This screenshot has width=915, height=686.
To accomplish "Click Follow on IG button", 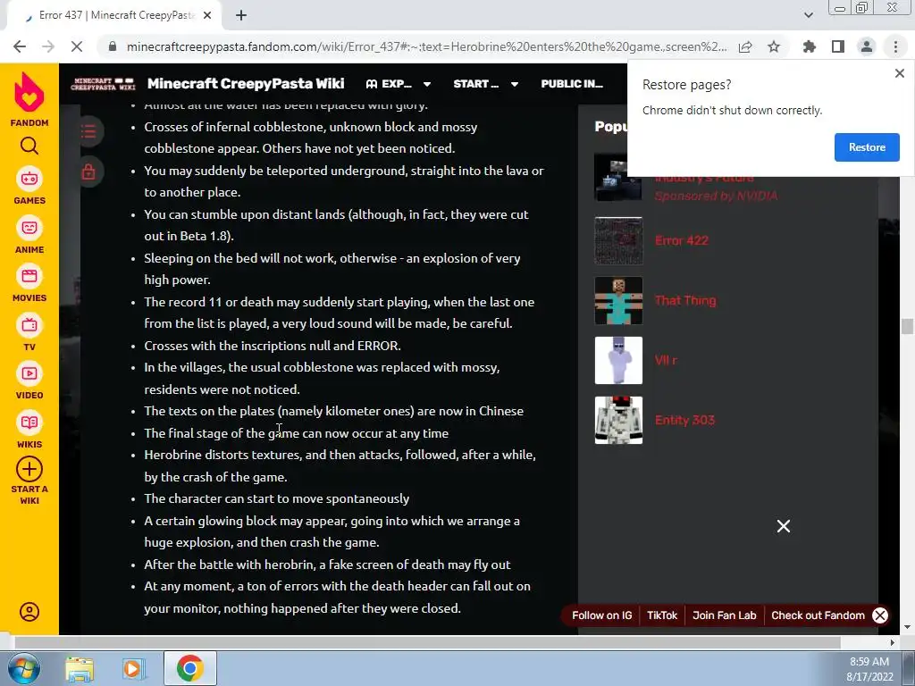I will [601, 615].
